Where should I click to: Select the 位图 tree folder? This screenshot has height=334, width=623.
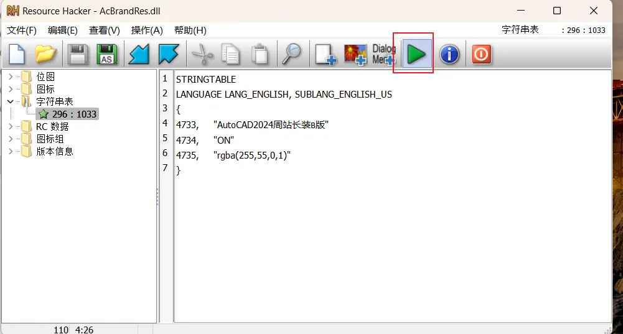pyautogui.click(x=45, y=77)
